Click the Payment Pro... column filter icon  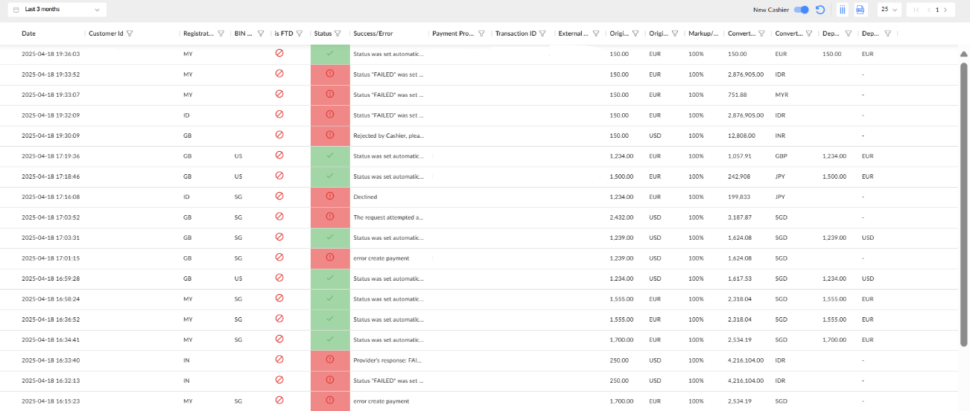[481, 34]
